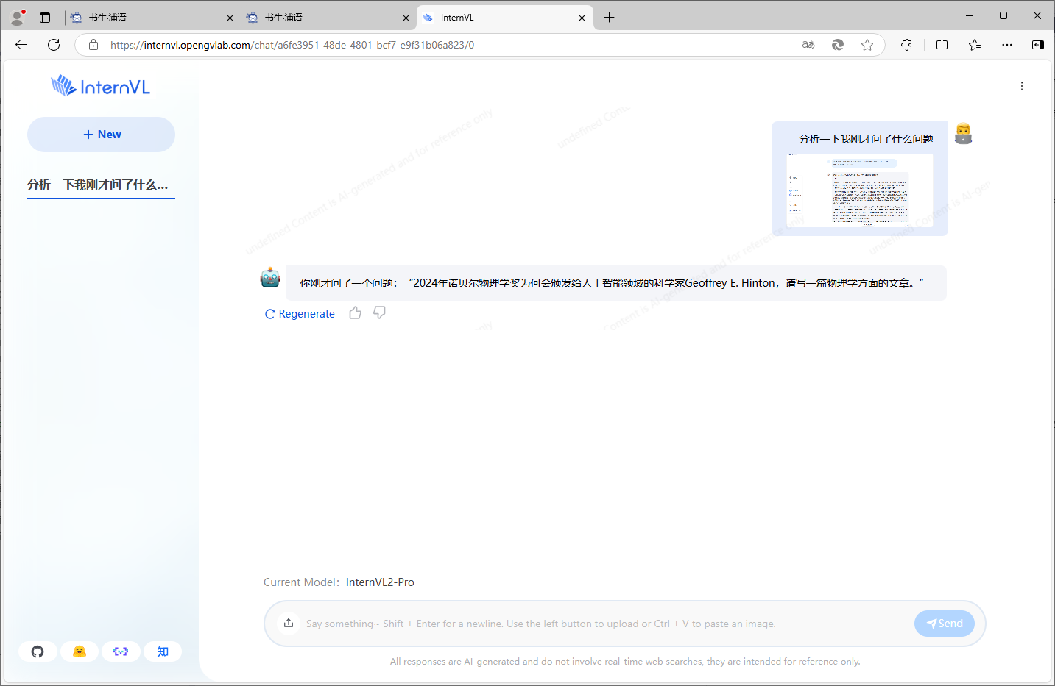This screenshot has height=686, width=1055.
Task: Toggle the browser sidebar icon
Action: [1038, 45]
